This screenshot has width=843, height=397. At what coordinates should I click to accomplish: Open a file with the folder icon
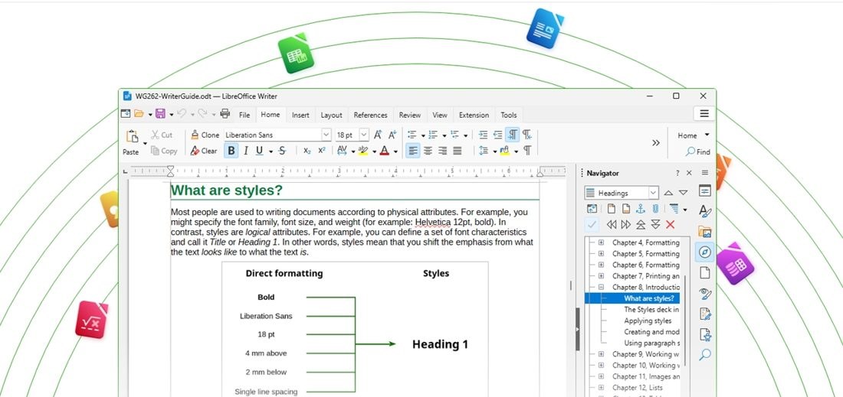coord(139,114)
